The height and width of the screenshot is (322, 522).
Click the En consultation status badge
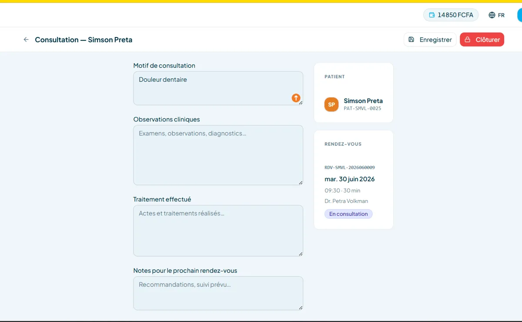pyautogui.click(x=348, y=214)
